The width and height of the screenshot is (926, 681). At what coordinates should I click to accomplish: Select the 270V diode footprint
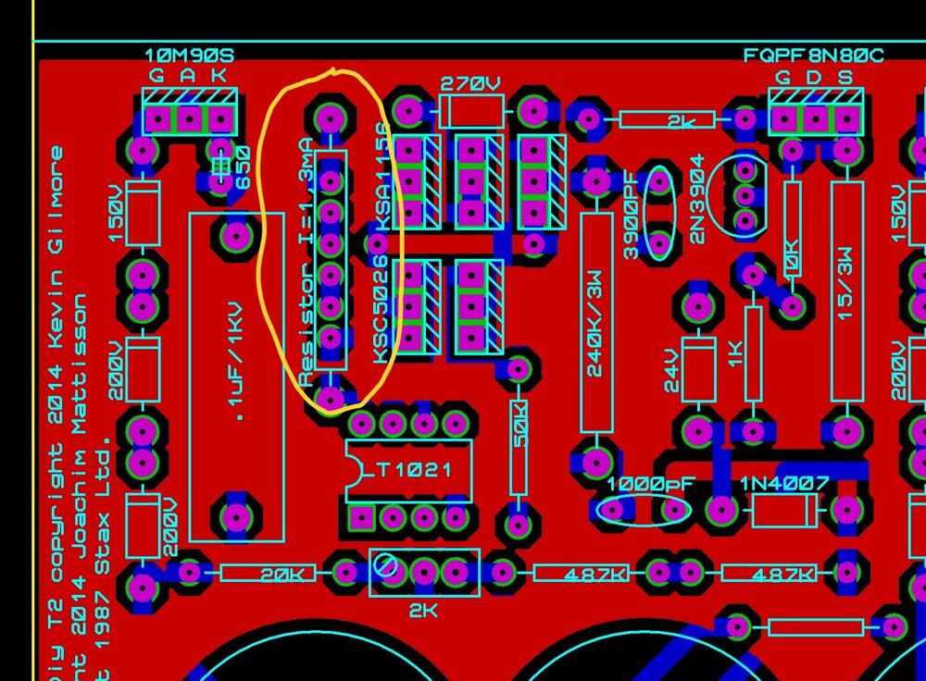[x=470, y=112]
